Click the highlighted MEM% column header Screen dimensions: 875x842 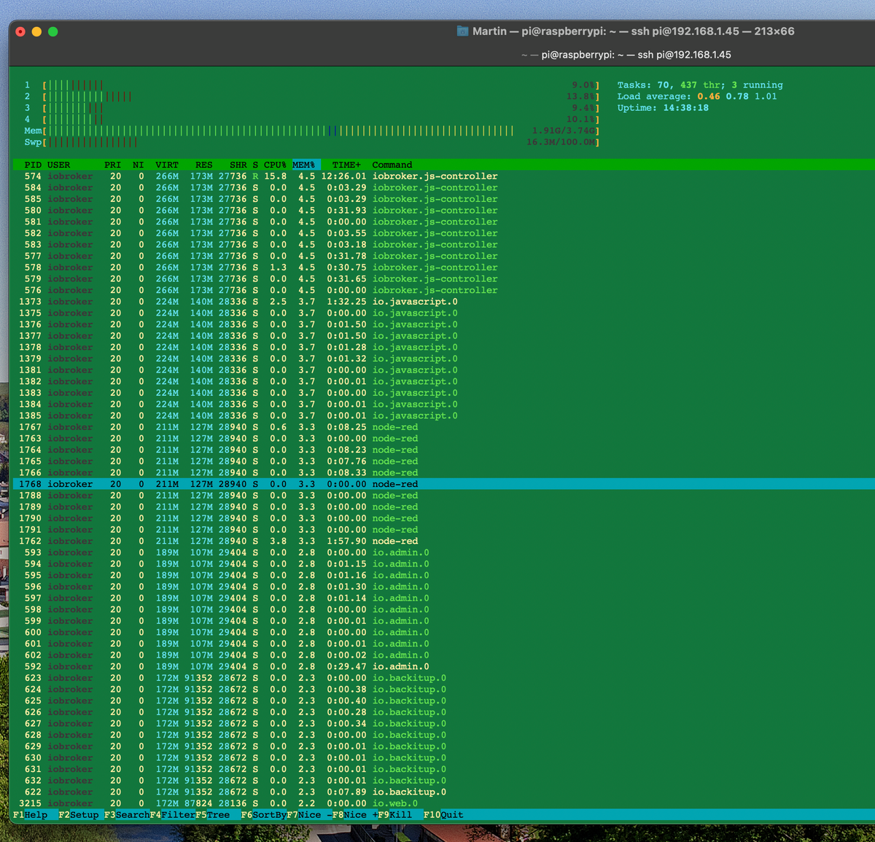click(x=304, y=165)
